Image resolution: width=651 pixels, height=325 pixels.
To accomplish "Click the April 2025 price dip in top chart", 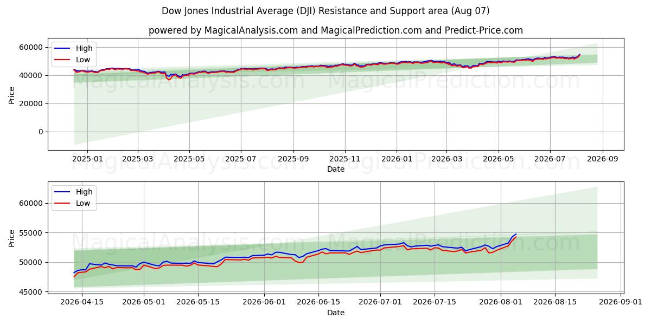I will 169,79.
